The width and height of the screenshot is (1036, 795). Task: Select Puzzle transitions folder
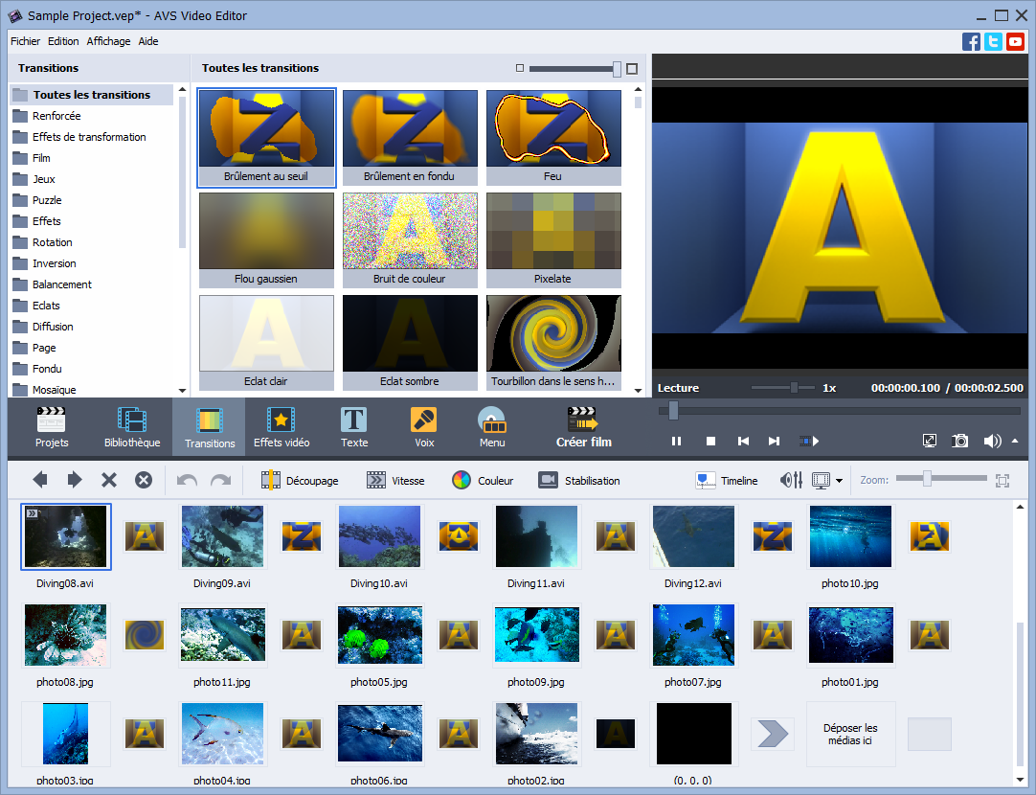tap(47, 200)
